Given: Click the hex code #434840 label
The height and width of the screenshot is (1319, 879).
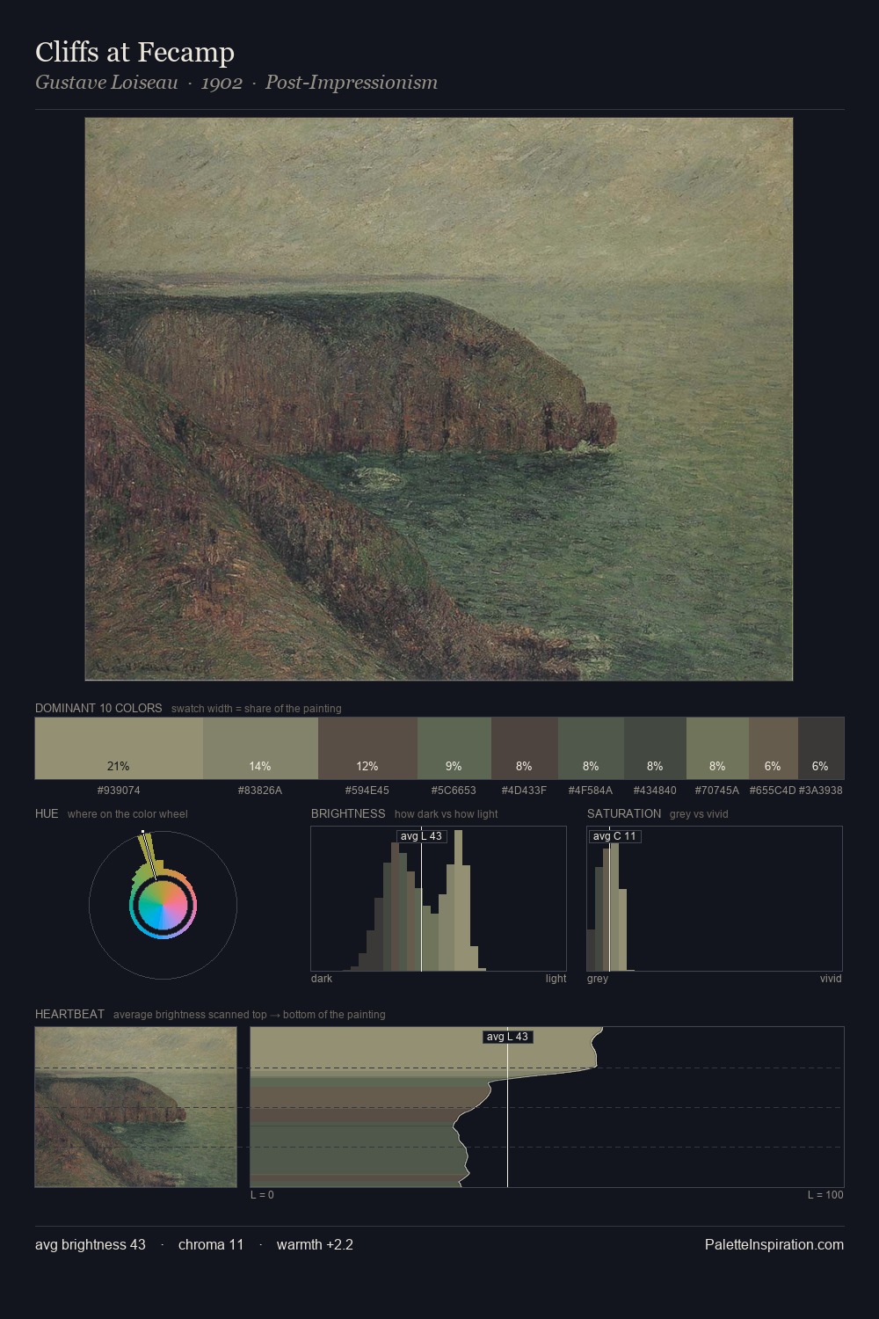Looking at the screenshot, I should pos(655,790).
